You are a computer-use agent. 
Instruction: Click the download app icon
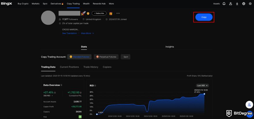(x=237, y=3)
